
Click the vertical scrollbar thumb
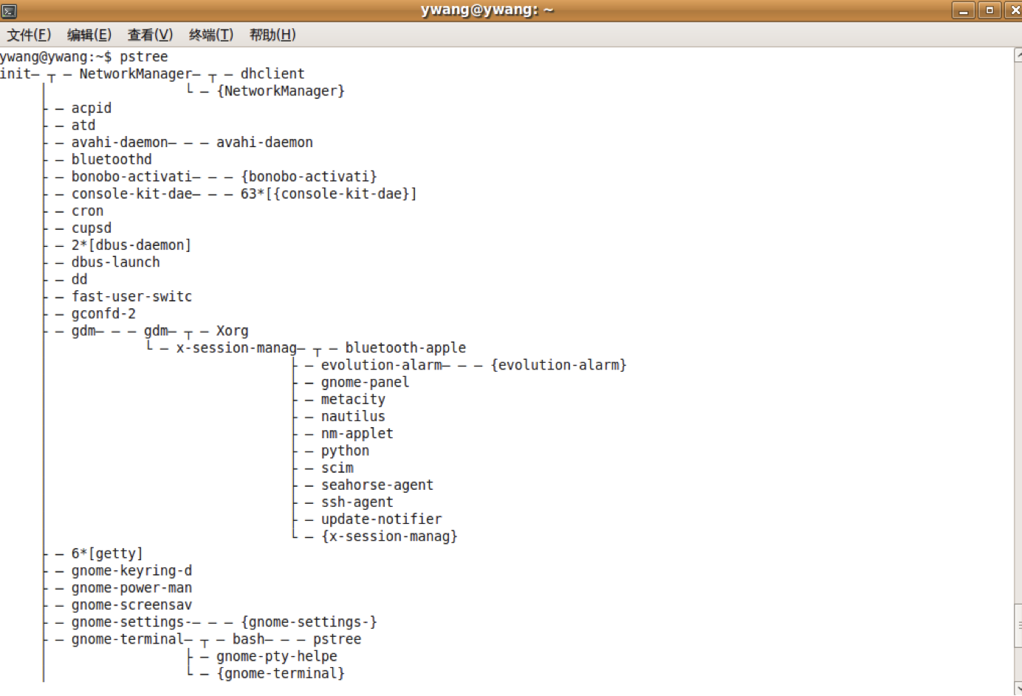[1018, 627]
